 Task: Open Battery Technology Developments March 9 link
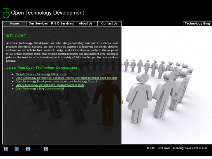pyautogui.click(x=50, y=85)
